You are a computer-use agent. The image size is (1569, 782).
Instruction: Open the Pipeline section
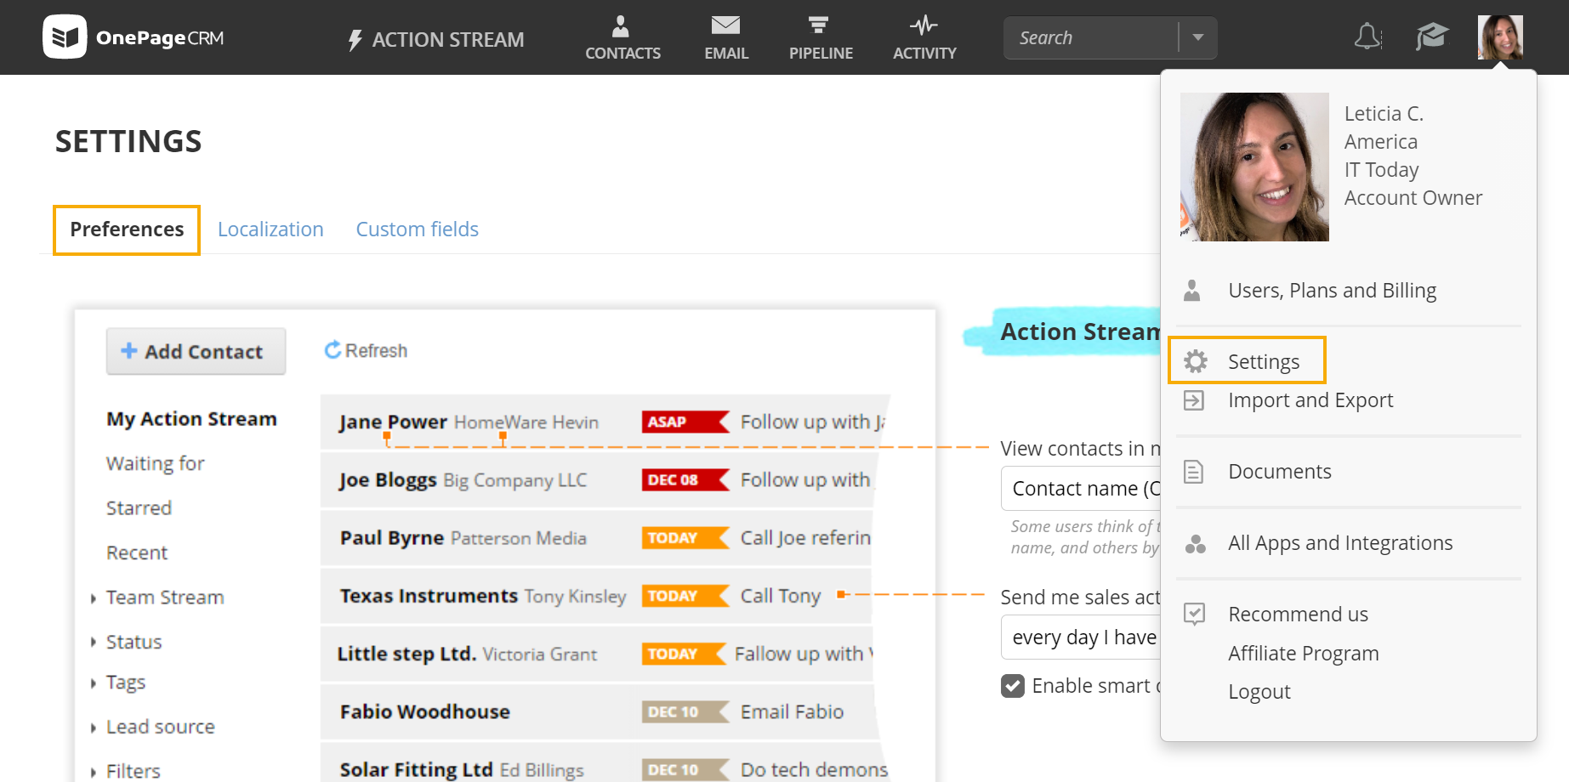pyautogui.click(x=821, y=37)
